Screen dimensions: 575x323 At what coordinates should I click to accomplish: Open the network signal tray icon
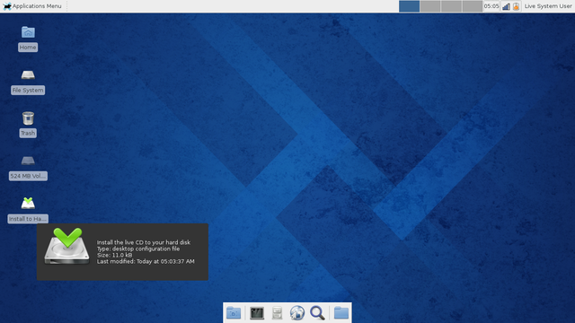506,6
